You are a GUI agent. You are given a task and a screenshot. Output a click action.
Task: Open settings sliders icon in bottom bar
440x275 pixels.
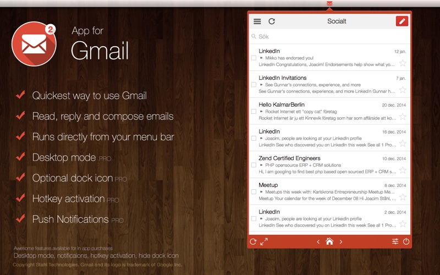(395, 241)
